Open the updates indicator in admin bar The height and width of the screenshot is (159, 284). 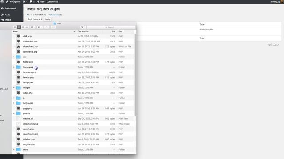pyautogui.click(x=25, y=2)
